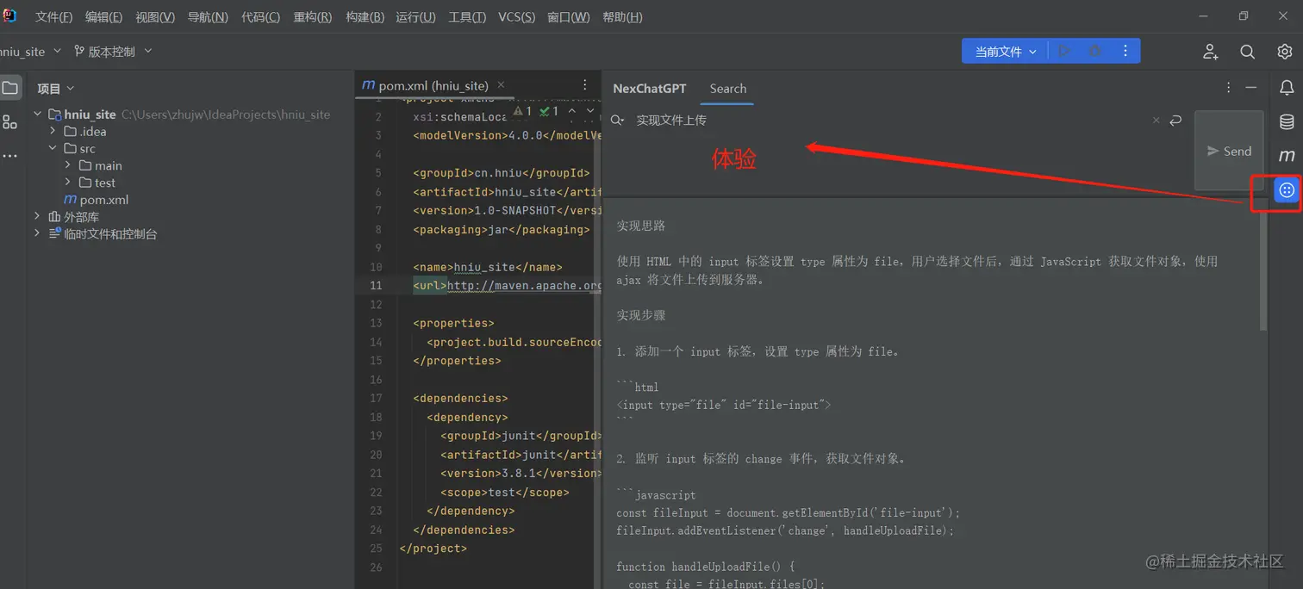1303x589 pixels.
Task: Open editor tab options (three dots)
Action: coord(585,85)
